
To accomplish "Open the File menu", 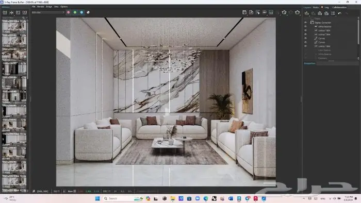I will pyautogui.click(x=34, y=7).
